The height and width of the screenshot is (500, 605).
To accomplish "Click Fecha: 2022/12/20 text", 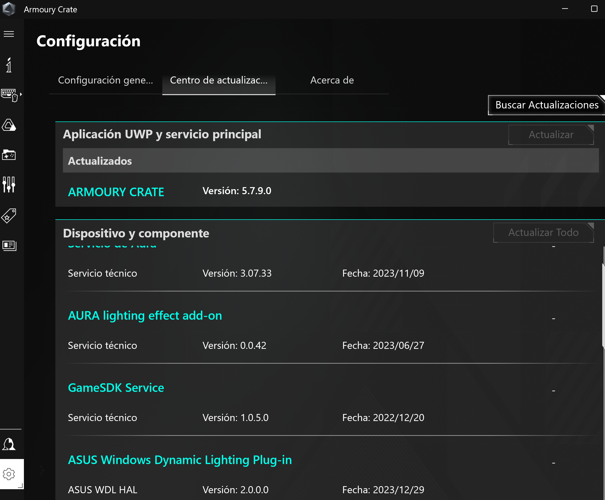I will (x=383, y=418).
